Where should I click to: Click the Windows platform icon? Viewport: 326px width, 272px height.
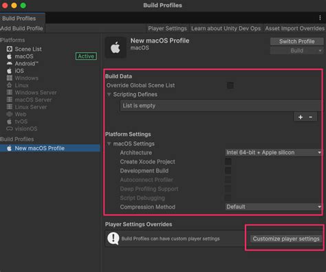click(x=10, y=78)
